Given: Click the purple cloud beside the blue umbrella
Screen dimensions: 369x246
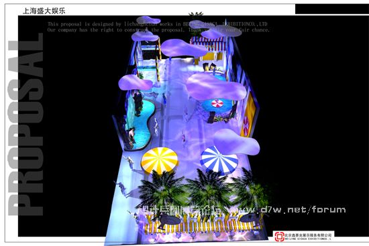Looking at the screenshot, I should 237,142.
